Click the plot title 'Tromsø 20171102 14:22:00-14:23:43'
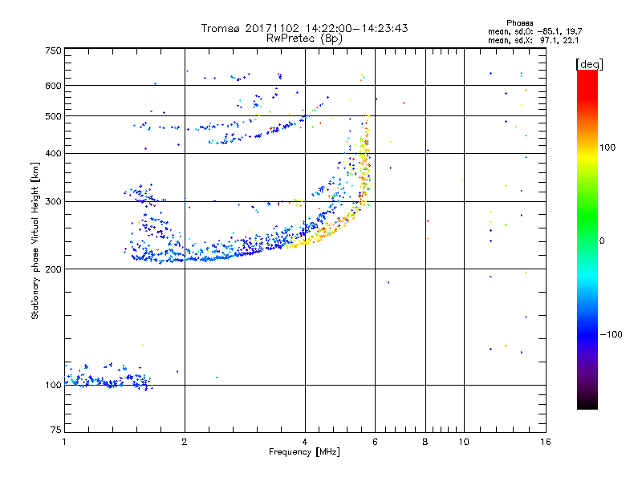This screenshot has width=642, height=481. [304, 28]
